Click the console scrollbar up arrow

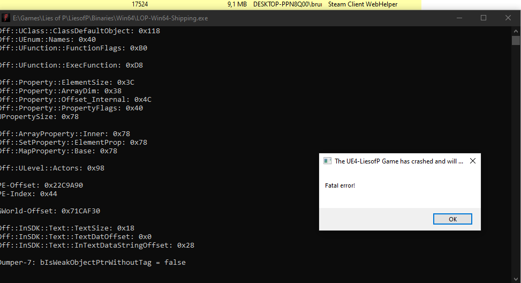coord(516,31)
